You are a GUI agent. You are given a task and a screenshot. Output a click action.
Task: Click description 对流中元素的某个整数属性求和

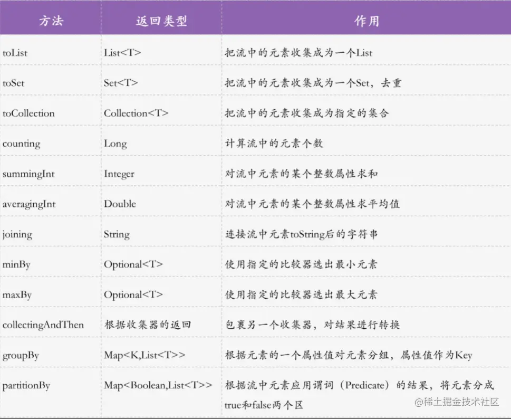tap(302, 174)
